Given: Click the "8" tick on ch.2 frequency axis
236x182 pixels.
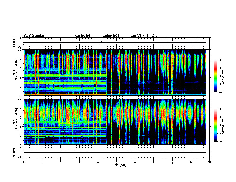Looking at the screenshot, I should click(21, 108).
